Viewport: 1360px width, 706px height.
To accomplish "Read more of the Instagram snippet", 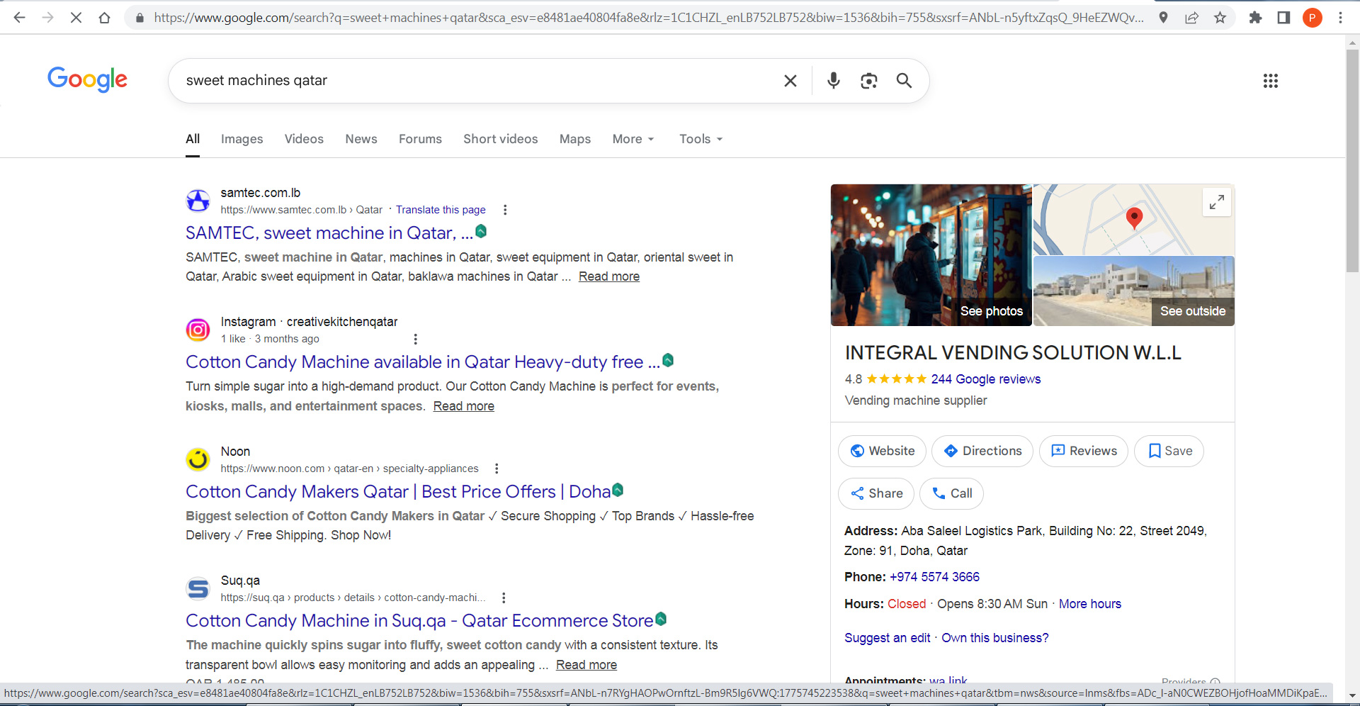I will tap(463, 406).
